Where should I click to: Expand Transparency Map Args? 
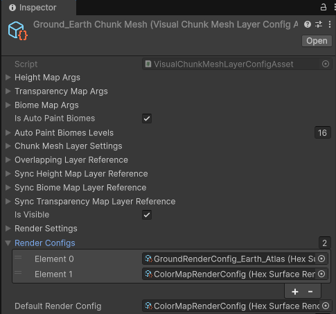click(8, 91)
